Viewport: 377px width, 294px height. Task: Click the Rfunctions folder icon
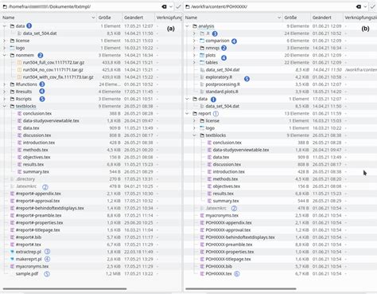click(x=12, y=84)
